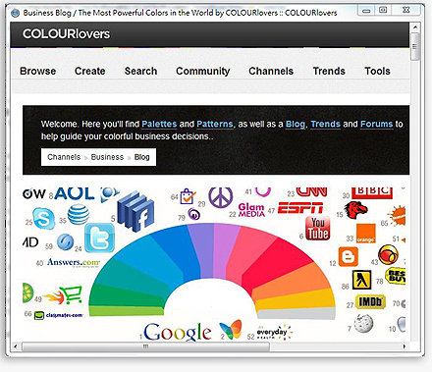The height and width of the screenshot is (372, 432).
Task: Click the blue segment of color wheel
Action: click(175, 251)
